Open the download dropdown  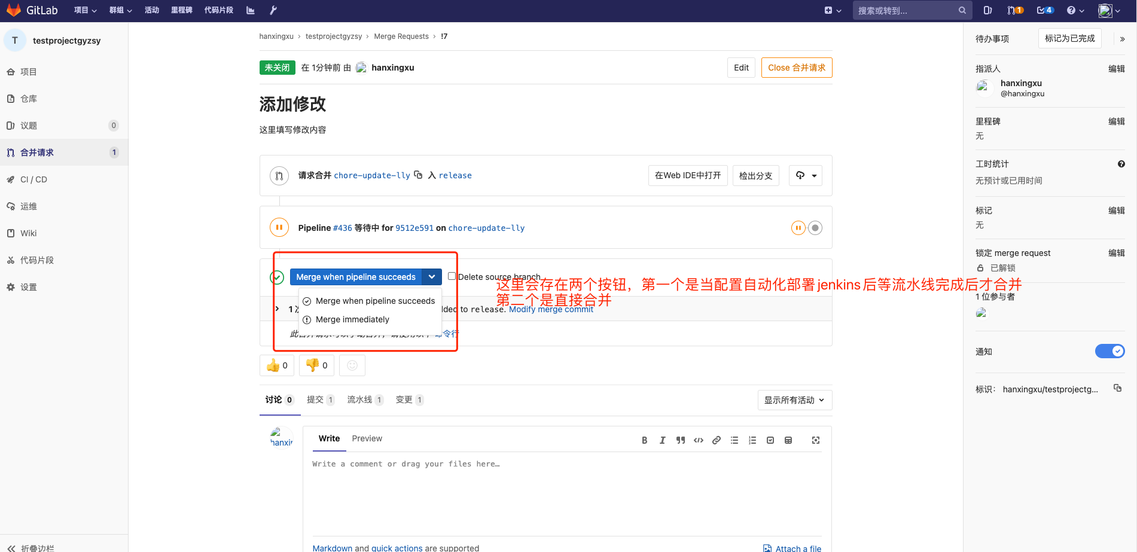pyautogui.click(x=806, y=175)
